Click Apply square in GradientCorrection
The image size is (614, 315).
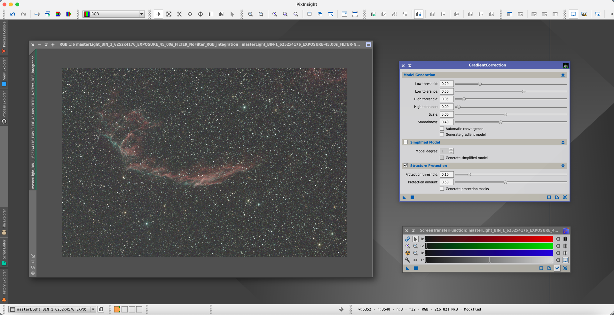tap(413, 197)
